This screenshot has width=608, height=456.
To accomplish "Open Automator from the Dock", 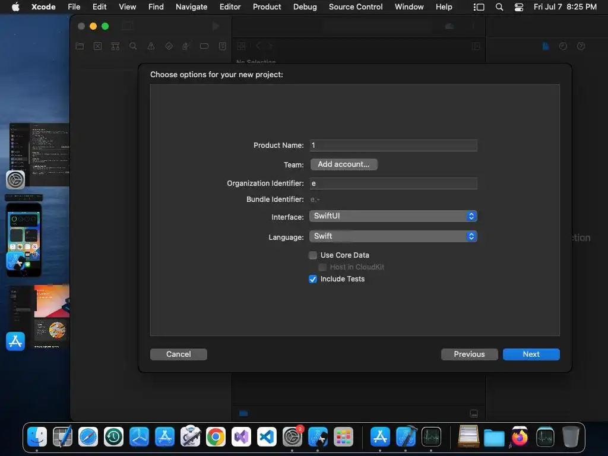I will 191,436.
